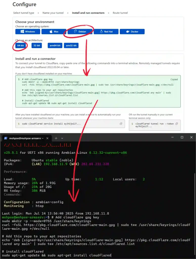Click the Configure page heading
196x259 pixels.
pos(25,4)
